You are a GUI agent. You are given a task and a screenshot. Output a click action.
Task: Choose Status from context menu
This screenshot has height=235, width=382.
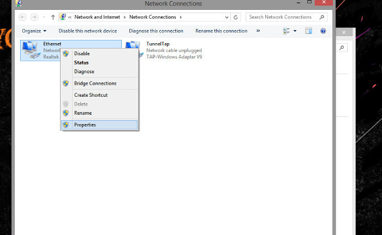coord(99,63)
